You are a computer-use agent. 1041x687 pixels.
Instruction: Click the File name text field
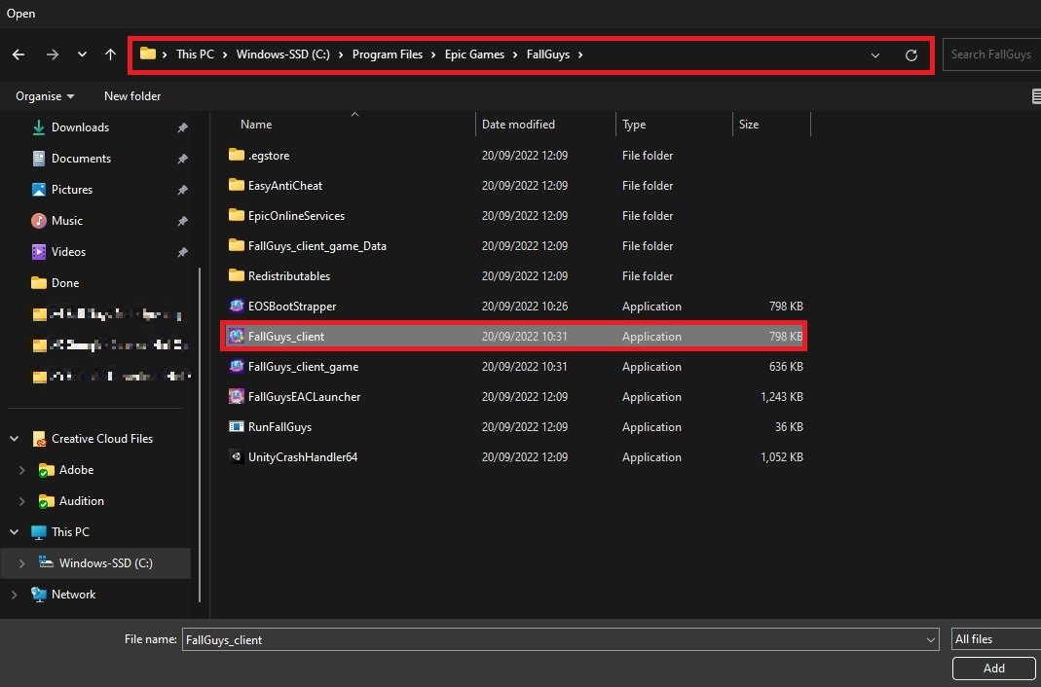point(552,640)
